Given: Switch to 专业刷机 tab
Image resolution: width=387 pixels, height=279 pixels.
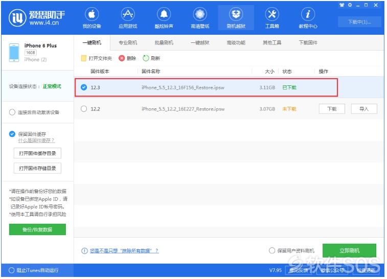Looking at the screenshot, I should coord(128,43).
